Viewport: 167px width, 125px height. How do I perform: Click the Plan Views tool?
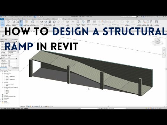[x=67, y=23]
